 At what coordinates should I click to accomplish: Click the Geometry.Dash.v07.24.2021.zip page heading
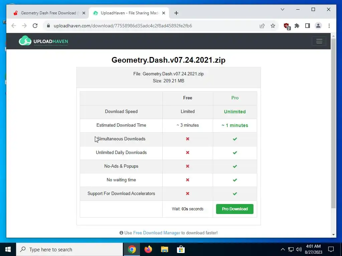[x=168, y=60]
